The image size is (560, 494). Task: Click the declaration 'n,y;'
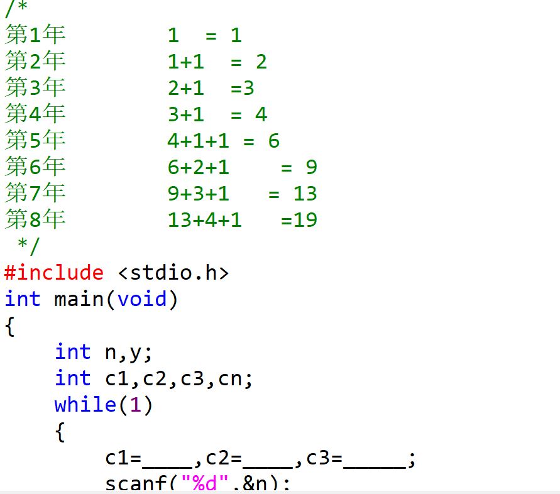(x=129, y=353)
